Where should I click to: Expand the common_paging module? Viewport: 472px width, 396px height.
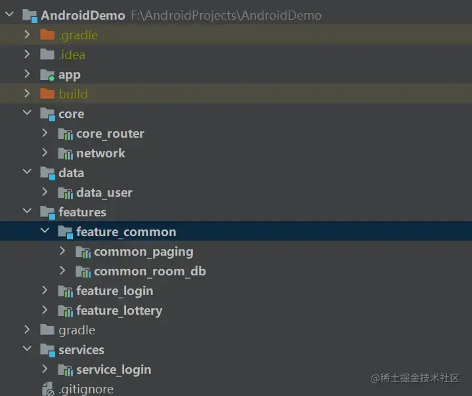point(62,250)
